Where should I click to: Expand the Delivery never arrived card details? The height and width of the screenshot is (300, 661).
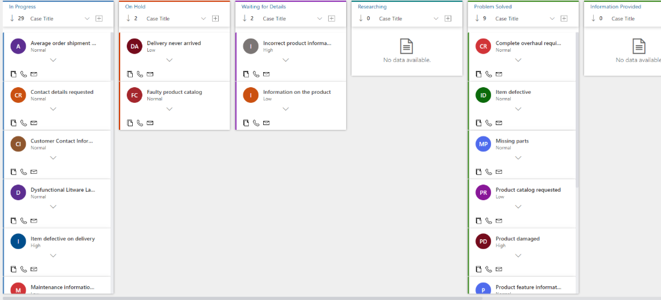coord(169,60)
